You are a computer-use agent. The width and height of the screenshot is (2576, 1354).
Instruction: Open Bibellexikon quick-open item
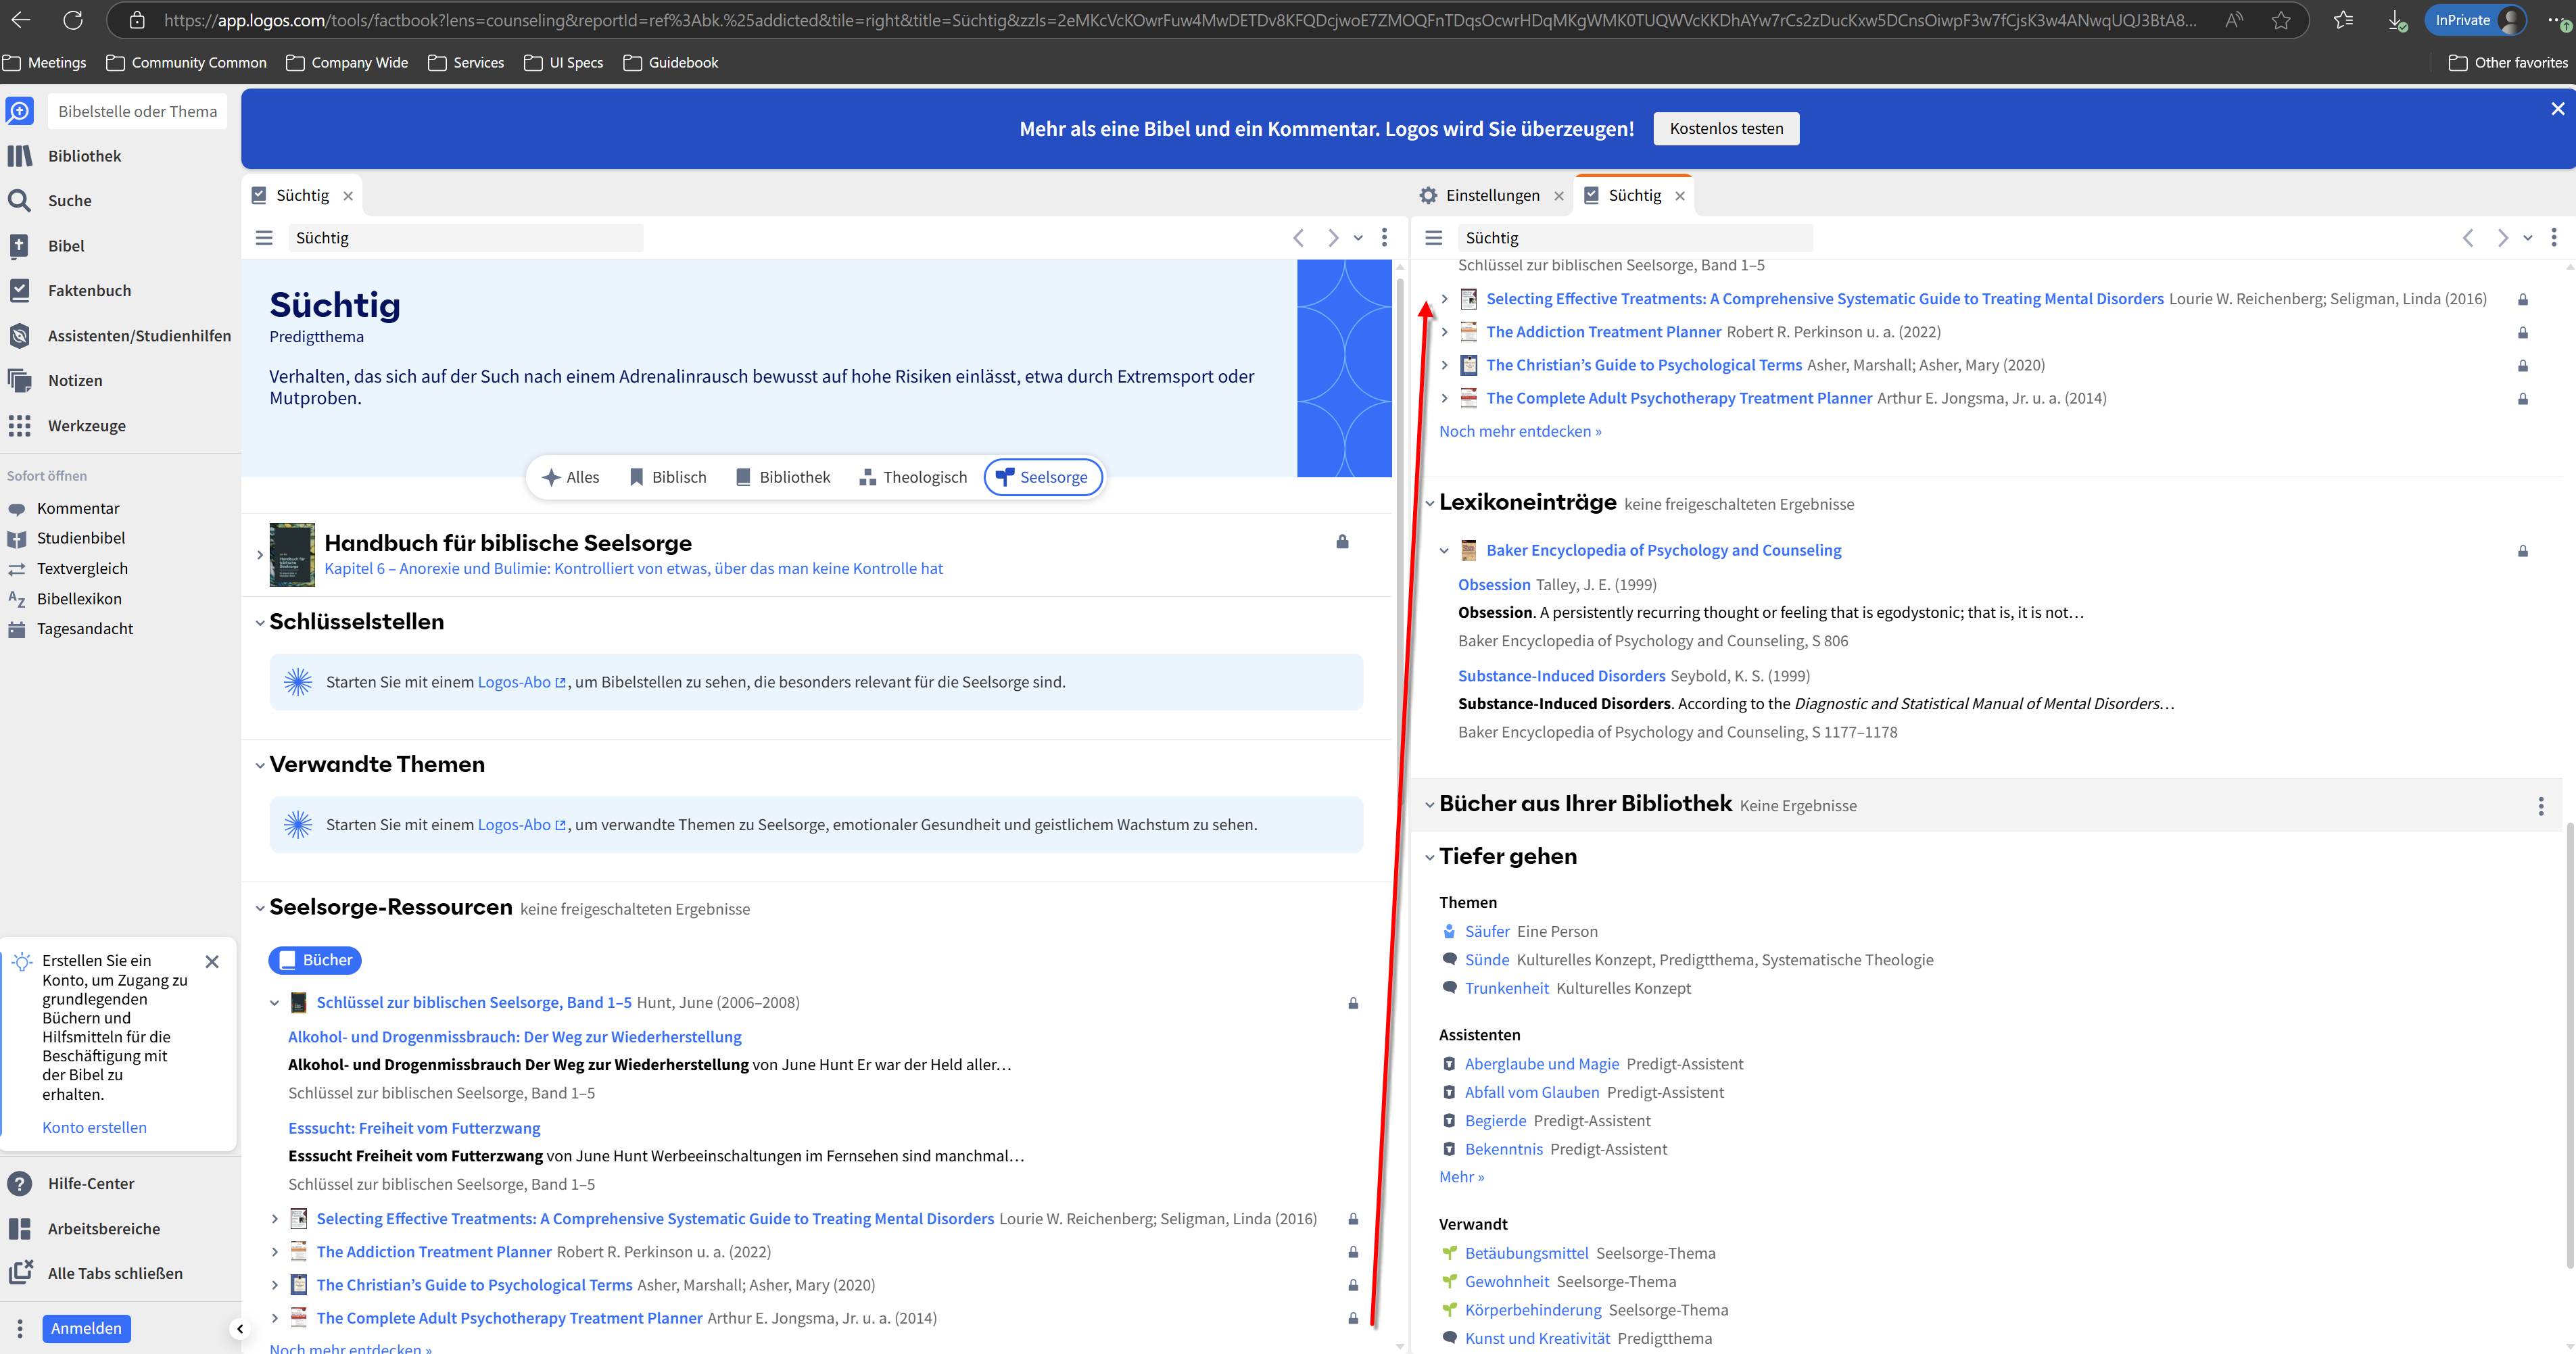click(x=79, y=598)
